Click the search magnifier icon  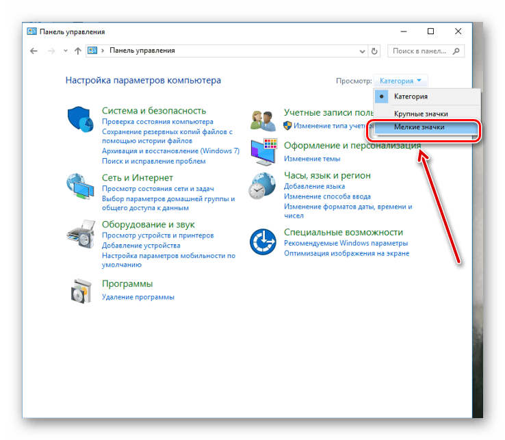(456, 51)
